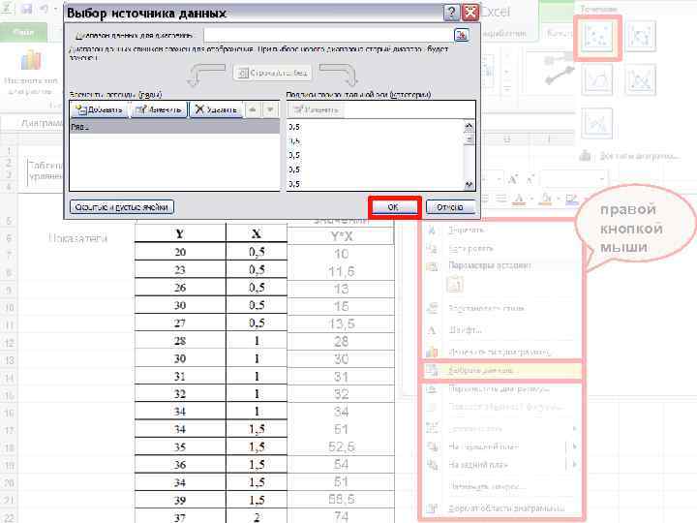Screen dimensions: 697x523
Task: Select the Y value cell 39
Action: 180,500
